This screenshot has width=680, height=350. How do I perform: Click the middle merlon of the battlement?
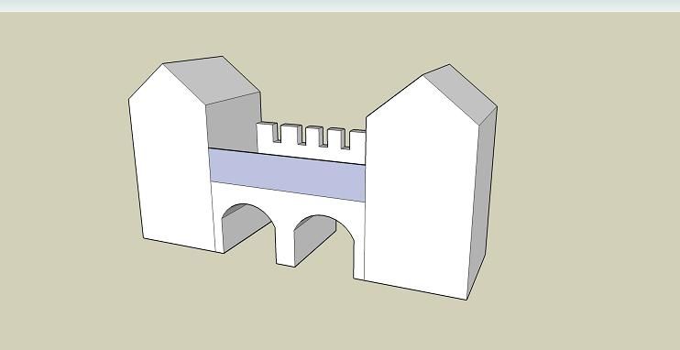point(313,136)
